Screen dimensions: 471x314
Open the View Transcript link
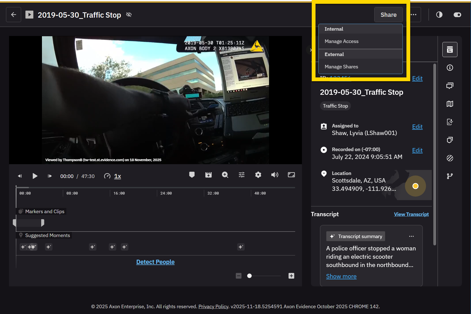click(x=411, y=214)
